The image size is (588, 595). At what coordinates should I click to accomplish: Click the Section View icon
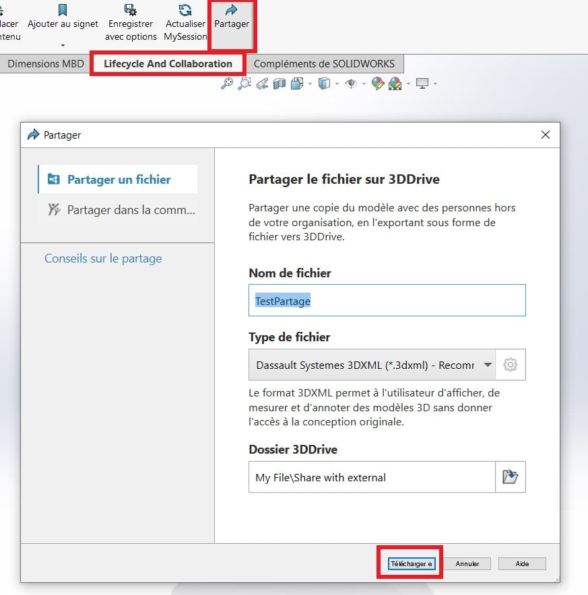click(280, 83)
